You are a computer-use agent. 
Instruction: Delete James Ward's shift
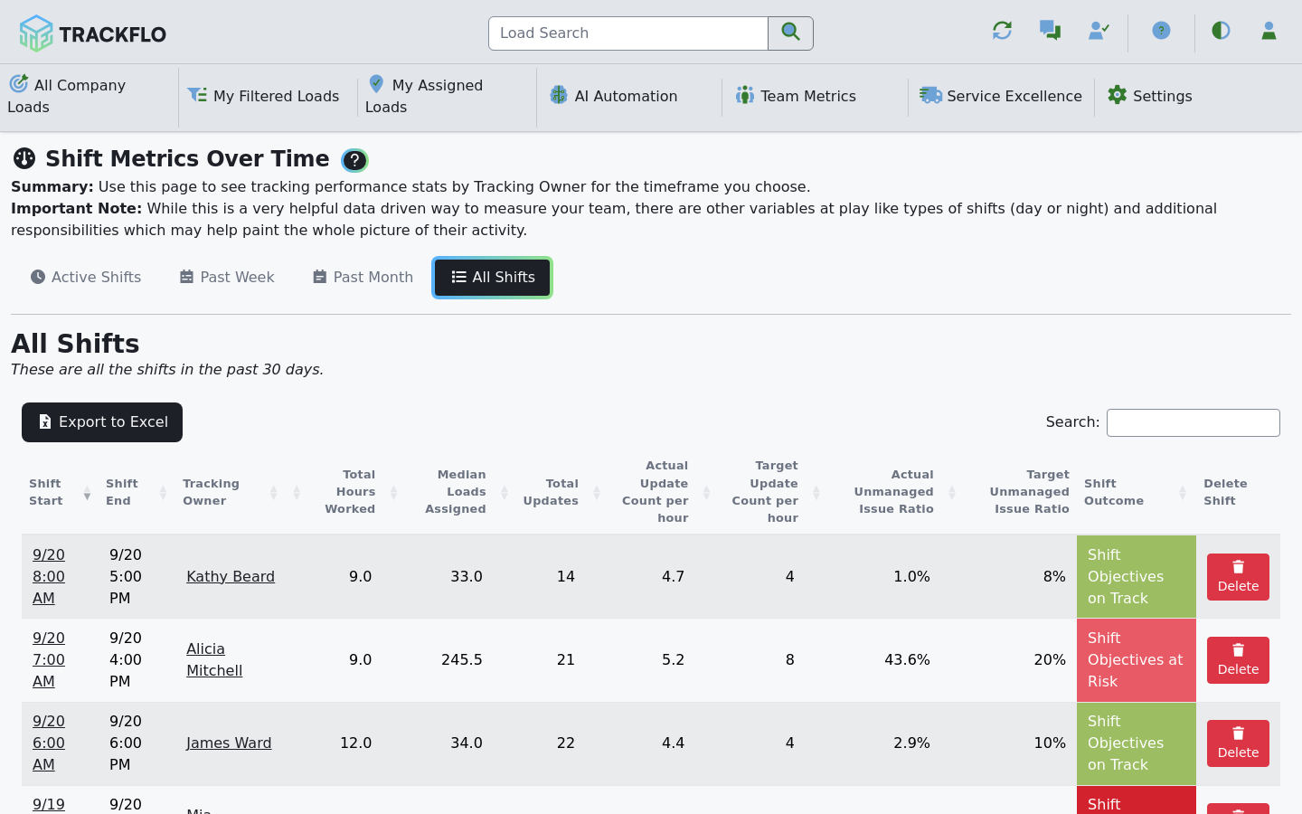1239,743
